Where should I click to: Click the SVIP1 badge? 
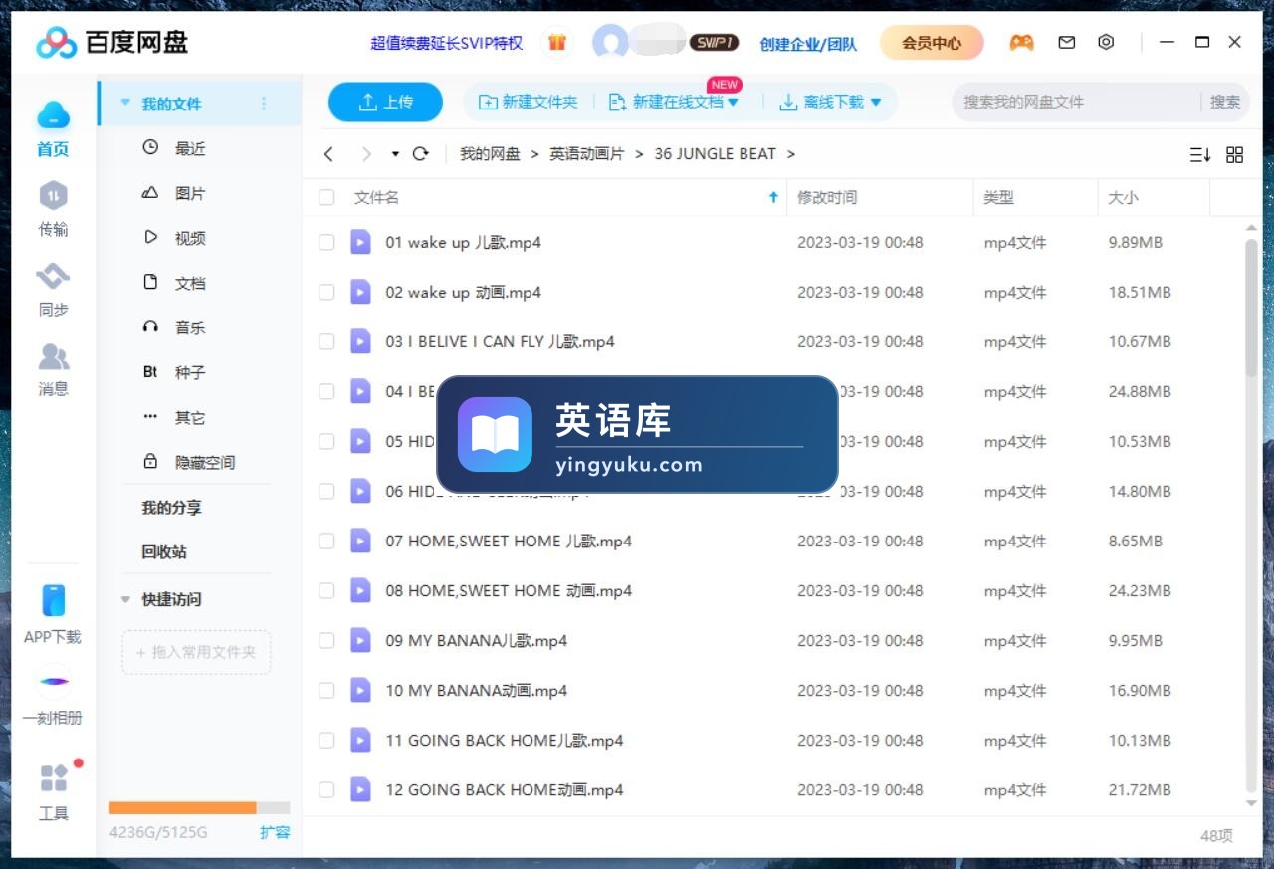pos(714,43)
